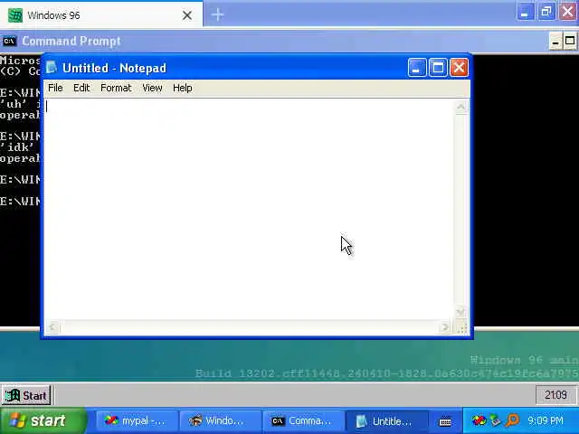Open the Format menu in Notepad
Screen dimensions: 579x434
tap(116, 89)
